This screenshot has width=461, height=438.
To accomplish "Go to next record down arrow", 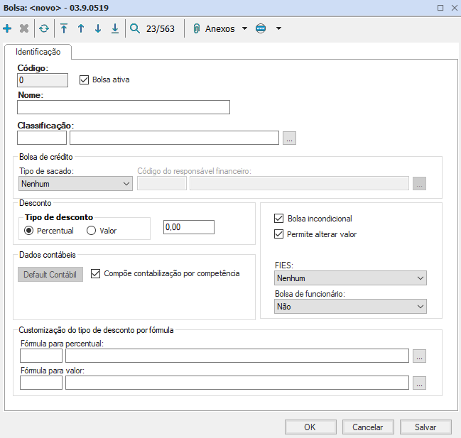I will (98, 29).
